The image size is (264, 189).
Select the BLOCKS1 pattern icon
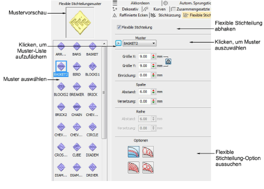point(93,66)
